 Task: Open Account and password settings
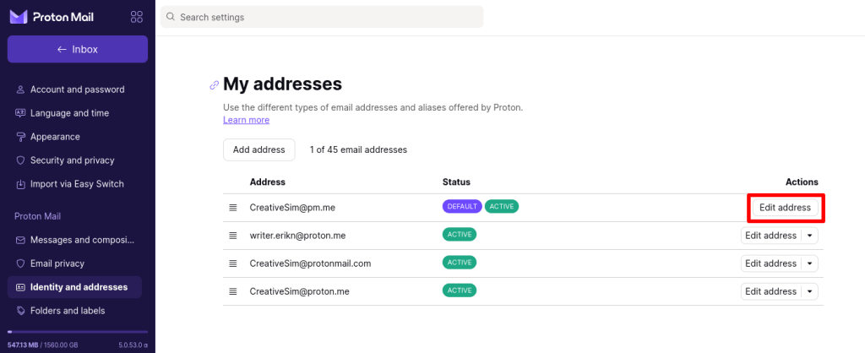[x=77, y=90]
